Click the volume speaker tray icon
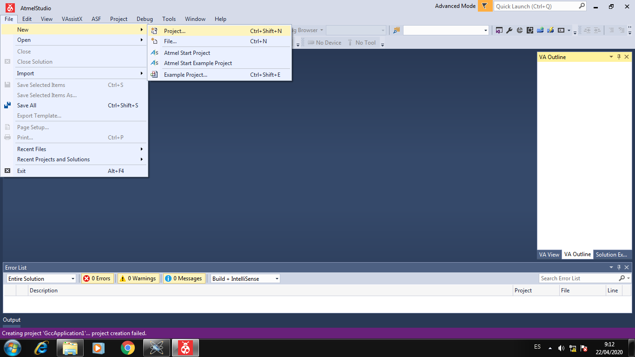The image size is (635, 357). (561, 348)
